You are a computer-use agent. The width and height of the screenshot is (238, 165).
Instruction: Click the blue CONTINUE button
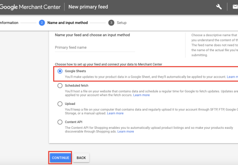pyautogui.click(x=60, y=158)
